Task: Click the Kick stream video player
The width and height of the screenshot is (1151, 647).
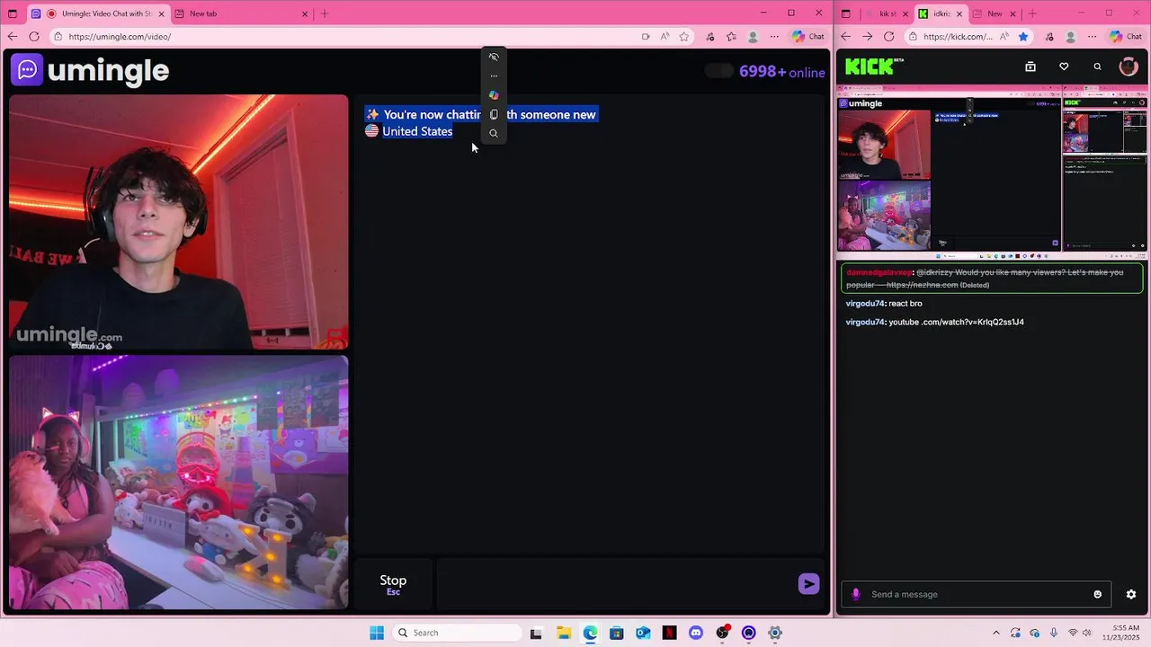Action: click(x=992, y=173)
